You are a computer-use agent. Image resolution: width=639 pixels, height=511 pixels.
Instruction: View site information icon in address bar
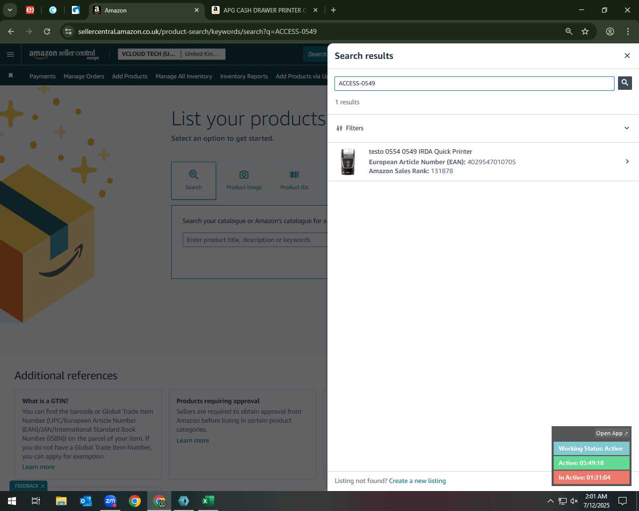pos(68,31)
